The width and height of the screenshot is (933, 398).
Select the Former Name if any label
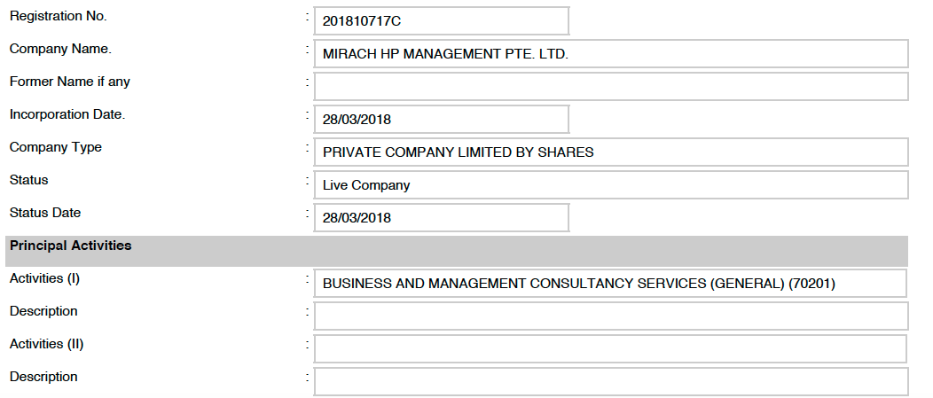pos(70,82)
